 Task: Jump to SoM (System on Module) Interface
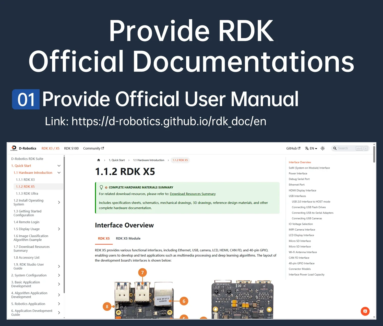[x=309, y=168]
